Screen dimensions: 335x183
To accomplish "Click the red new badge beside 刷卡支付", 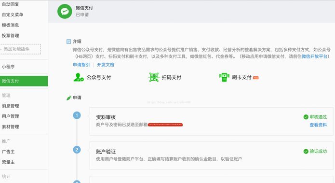I will click(x=256, y=78).
